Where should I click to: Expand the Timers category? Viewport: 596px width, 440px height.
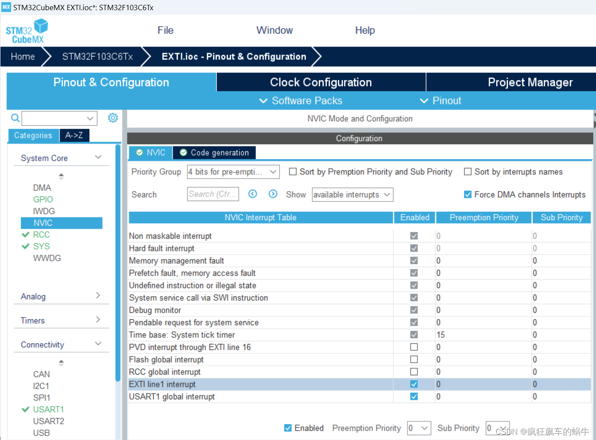click(98, 320)
